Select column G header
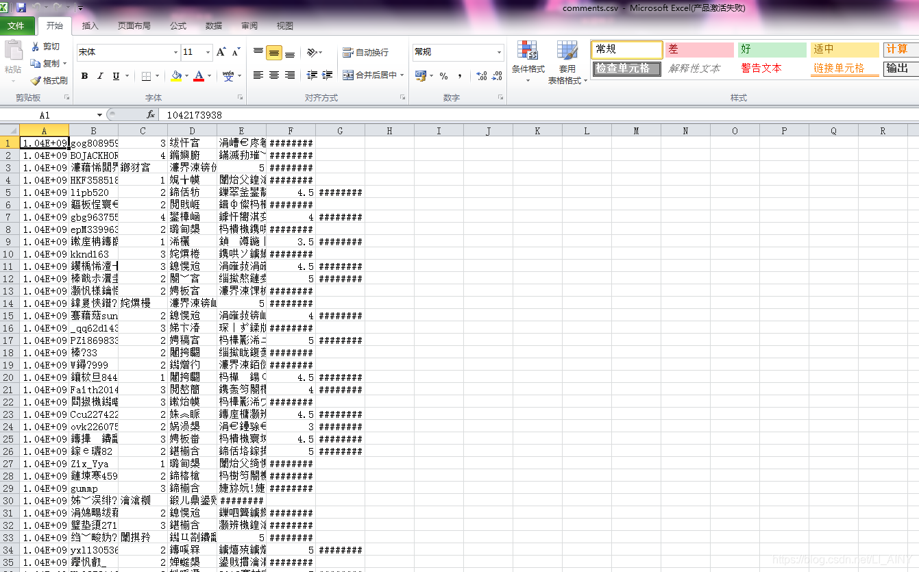Screen dimensions: 919x572 (340, 130)
